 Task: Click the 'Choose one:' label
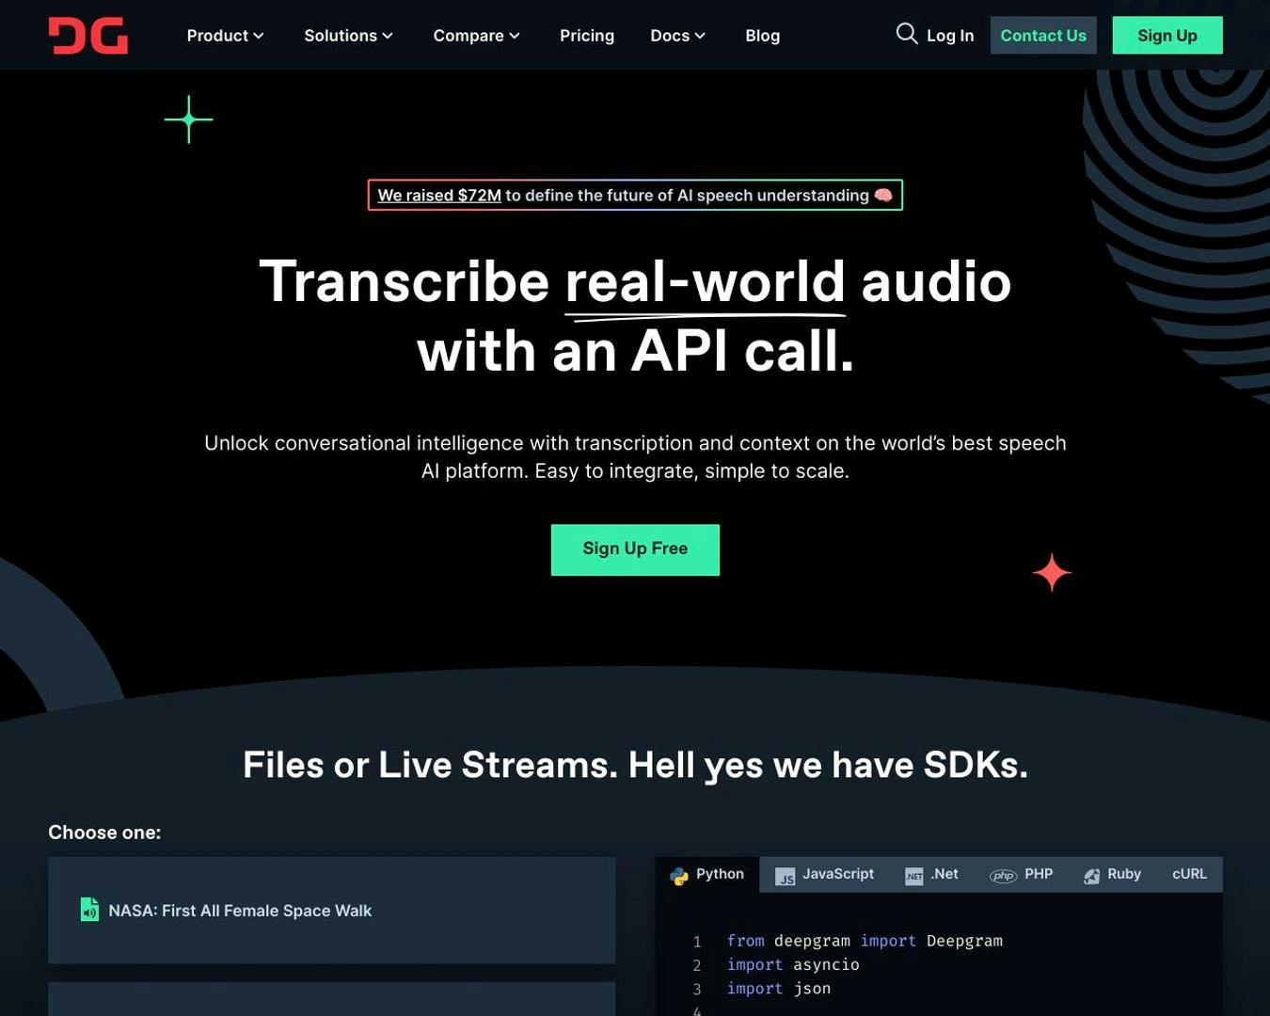tap(104, 833)
